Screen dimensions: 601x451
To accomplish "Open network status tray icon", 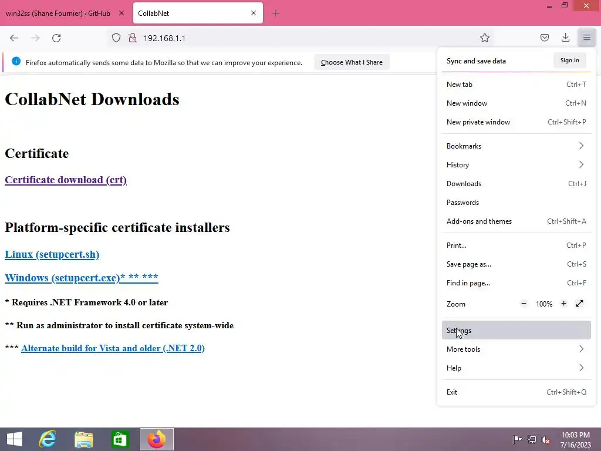I will 531,439.
